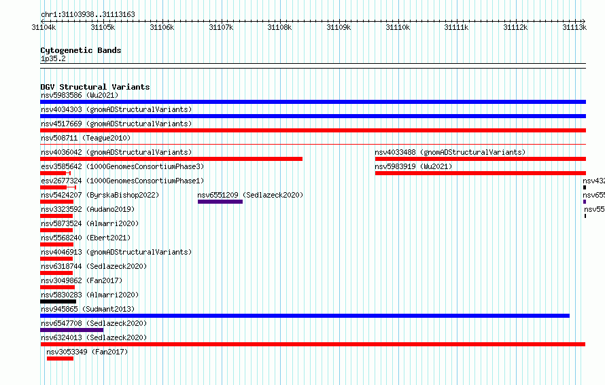Click nsv945865 (Sudmant2013) label
605x385 pixels.
tap(88, 309)
